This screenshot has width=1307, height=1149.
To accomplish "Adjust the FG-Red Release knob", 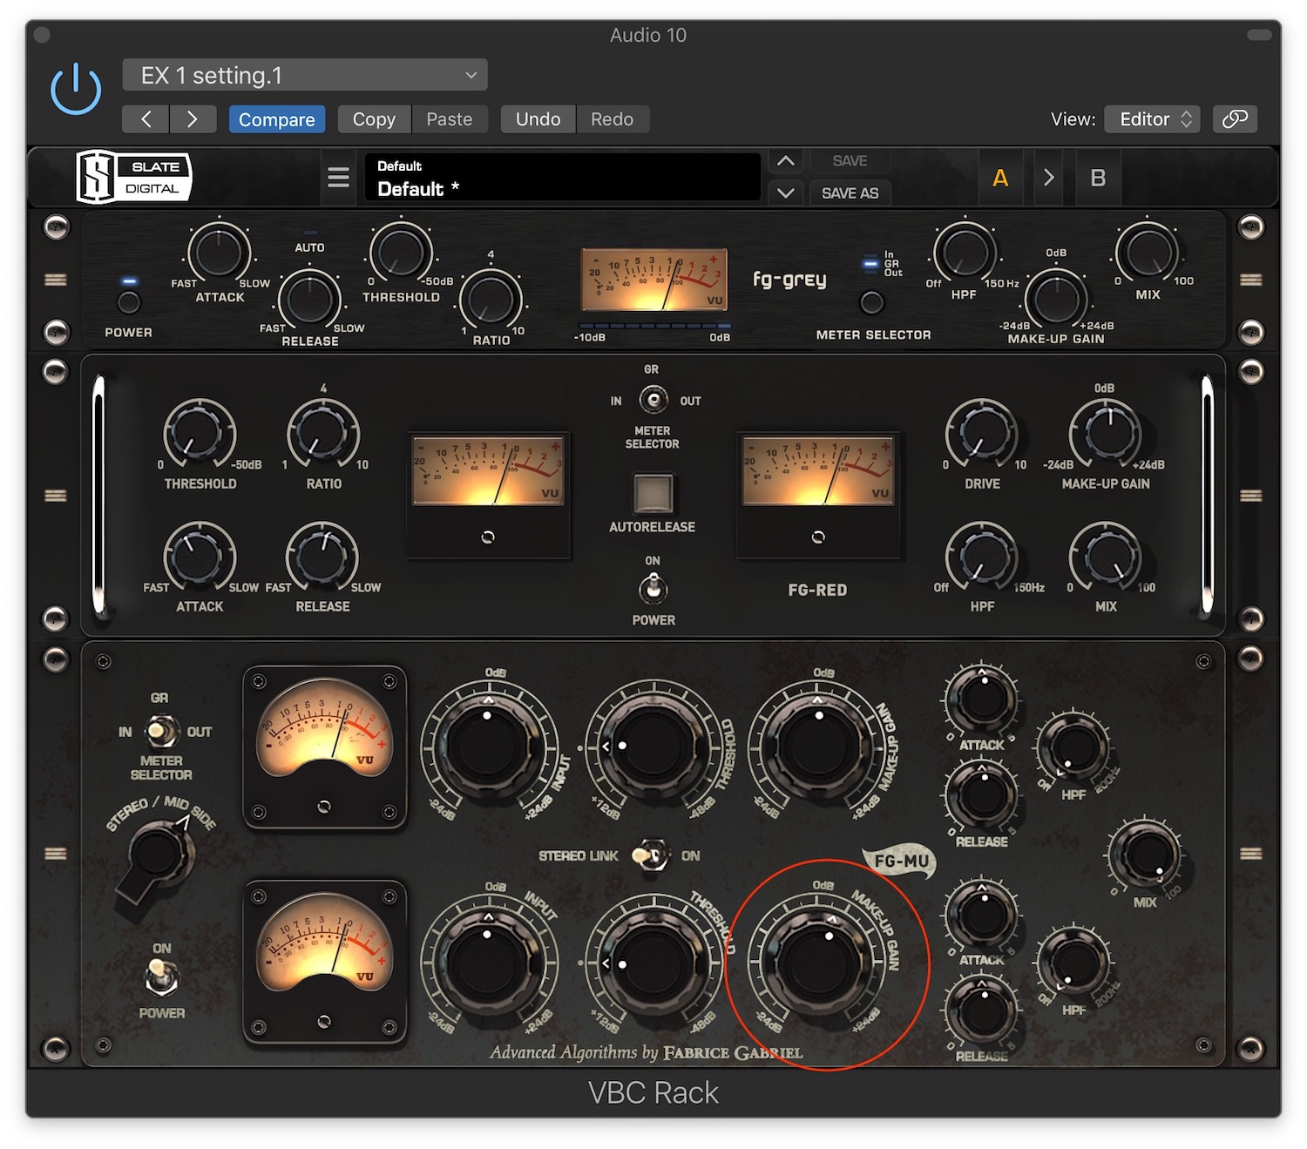I will point(323,556).
